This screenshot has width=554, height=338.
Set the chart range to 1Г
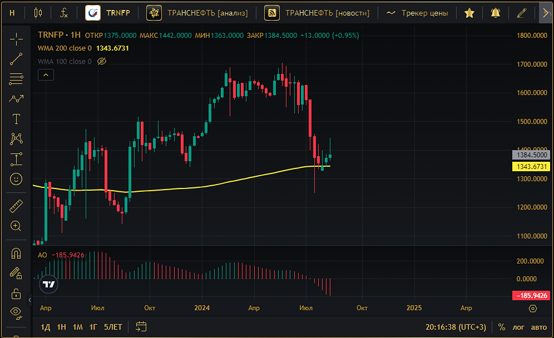click(x=93, y=327)
